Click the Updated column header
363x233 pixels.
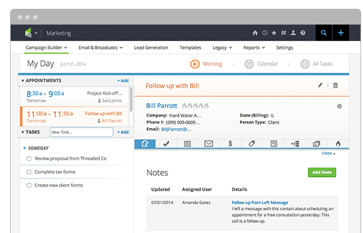point(160,190)
